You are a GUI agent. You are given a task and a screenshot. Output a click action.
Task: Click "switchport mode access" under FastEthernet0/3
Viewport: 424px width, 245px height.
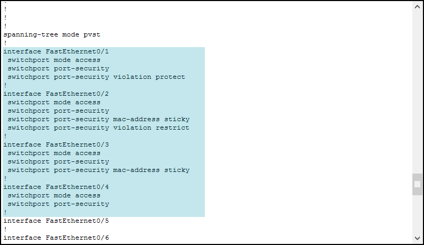pyautogui.click(x=54, y=153)
